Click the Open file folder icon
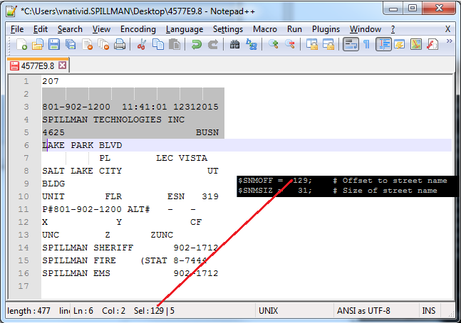The image size is (461, 323). click(38, 45)
